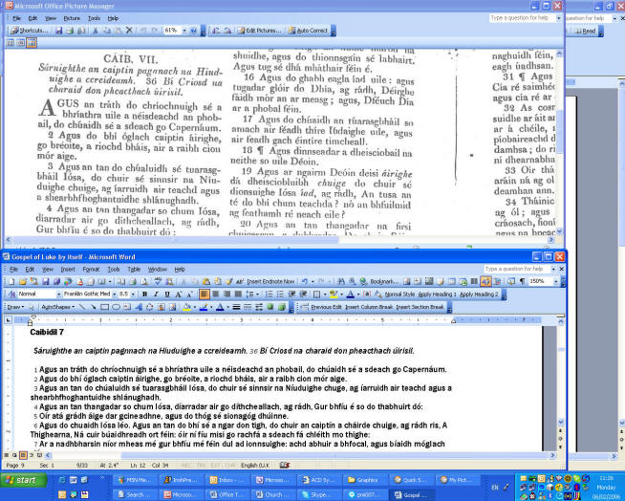Click Word's horizontal scrollbar track
The image size is (625, 501).
point(299,455)
